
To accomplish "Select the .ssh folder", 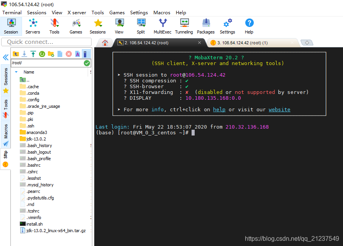I will pyautogui.click(x=27, y=126).
